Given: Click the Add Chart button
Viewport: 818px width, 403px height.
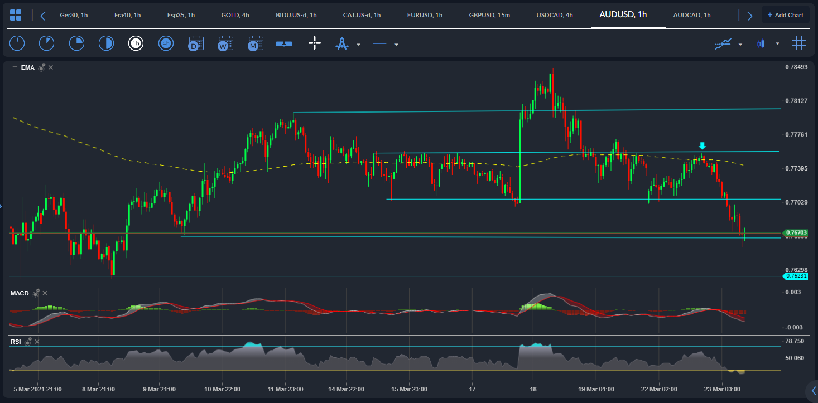Looking at the screenshot, I should coord(785,15).
